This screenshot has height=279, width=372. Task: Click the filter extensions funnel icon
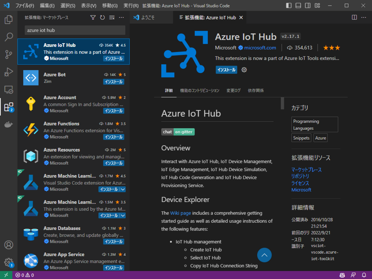click(x=93, y=17)
